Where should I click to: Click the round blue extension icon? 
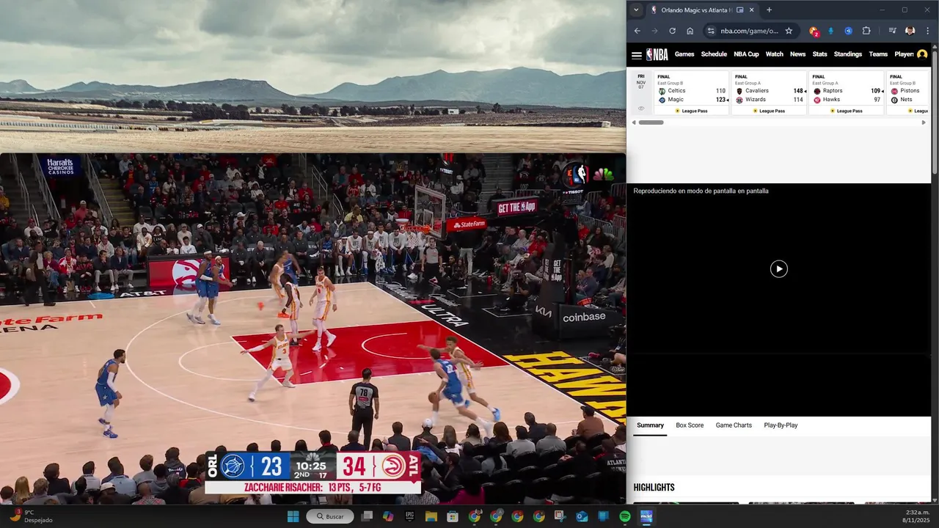click(x=848, y=31)
